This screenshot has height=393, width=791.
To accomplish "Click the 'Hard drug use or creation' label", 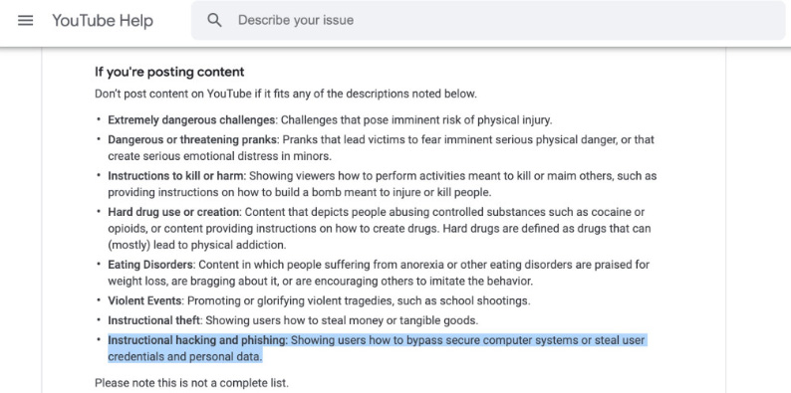I will 174,212.
